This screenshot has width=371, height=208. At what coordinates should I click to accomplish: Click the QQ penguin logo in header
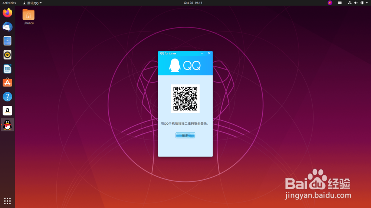(x=175, y=65)
